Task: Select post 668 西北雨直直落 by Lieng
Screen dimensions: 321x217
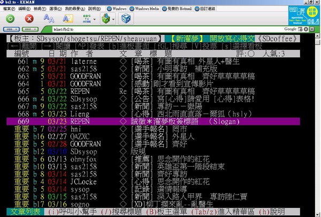Action: [x=154, y=114]
